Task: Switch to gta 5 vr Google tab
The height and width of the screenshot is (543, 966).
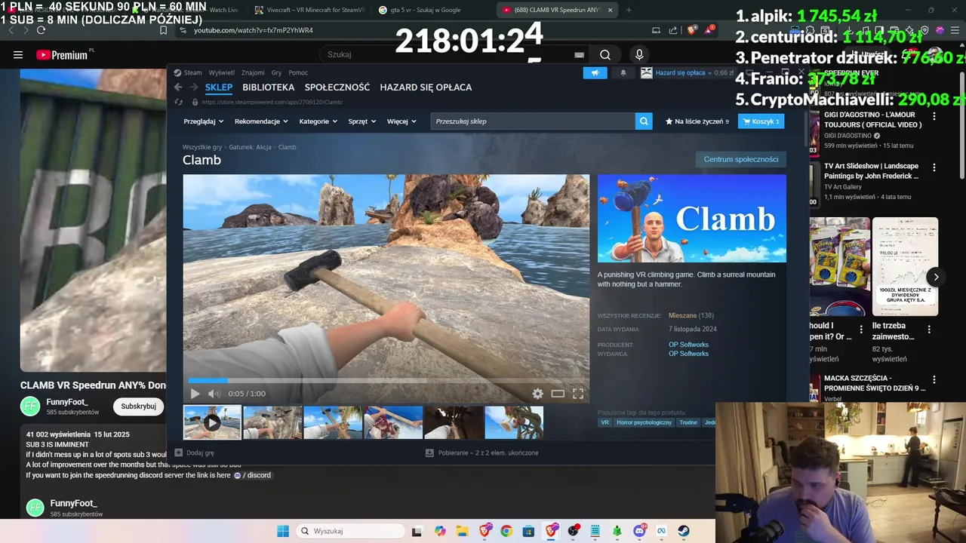Action: pyautogui.click(x=431, y=10)
